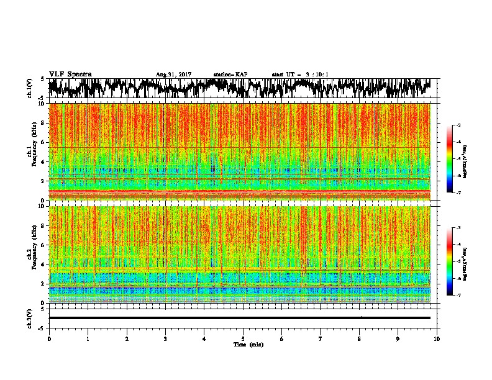Viewport: 492px width, 380px height.
Task: Click the upper color scale bar beside ch.1
Action: click(449, 159)
